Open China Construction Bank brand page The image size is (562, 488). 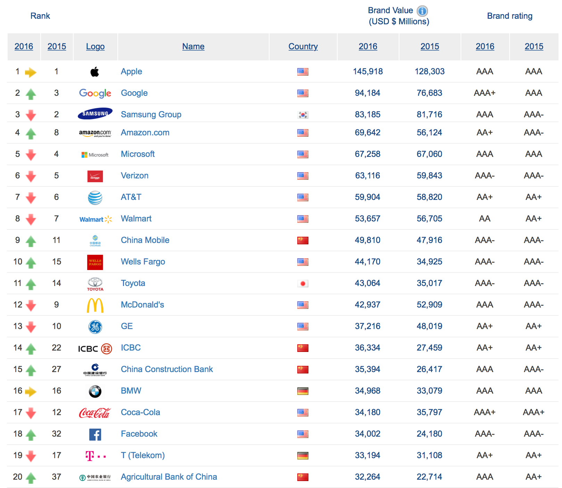167,369
